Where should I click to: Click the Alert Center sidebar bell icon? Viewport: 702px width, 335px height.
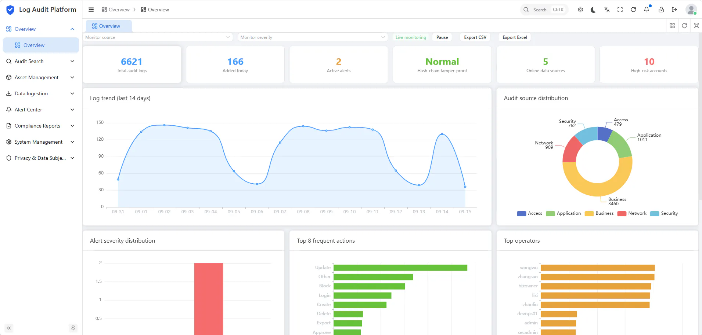9,110
